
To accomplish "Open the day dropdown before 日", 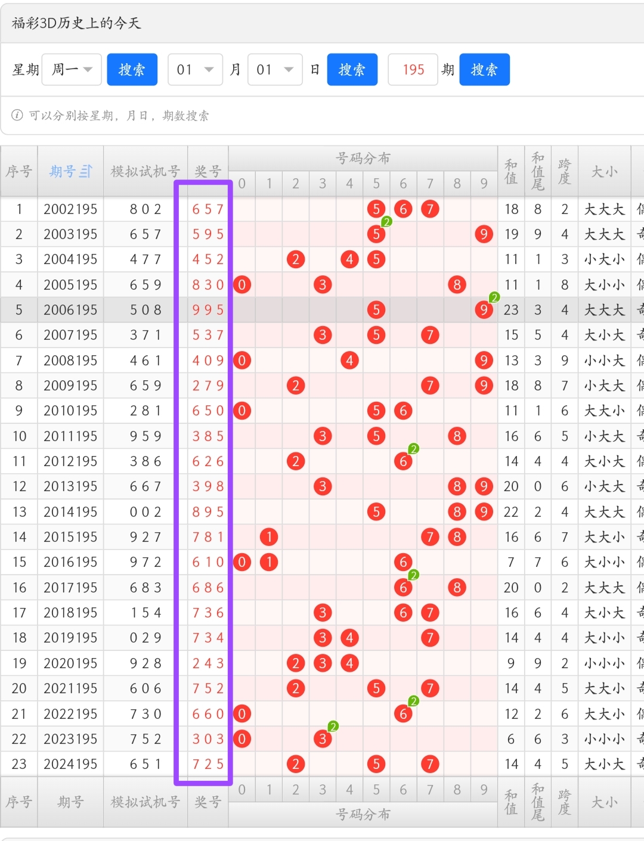I will (x=275, y=70).
